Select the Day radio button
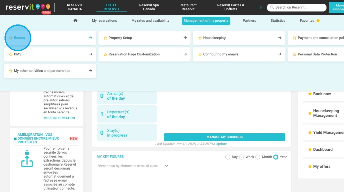344x192 pixels. [227, 157]
